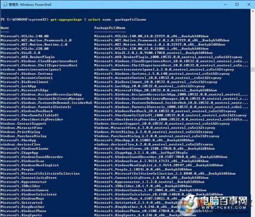Click the WinJS.2.0_1.0.9600.17018 full package name
Screen dimensions: 255x217
click(x=153, y=53)
